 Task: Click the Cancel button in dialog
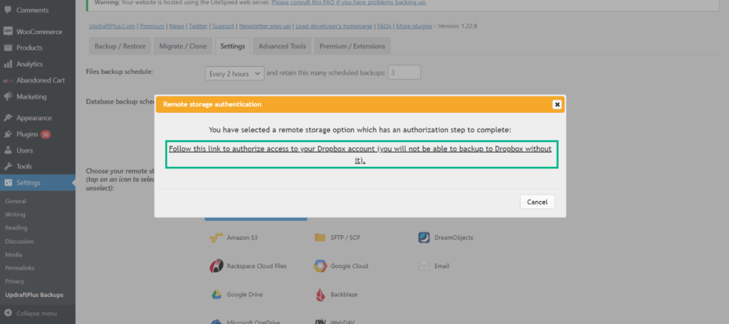pyautogui.click(x=537, y=202)
